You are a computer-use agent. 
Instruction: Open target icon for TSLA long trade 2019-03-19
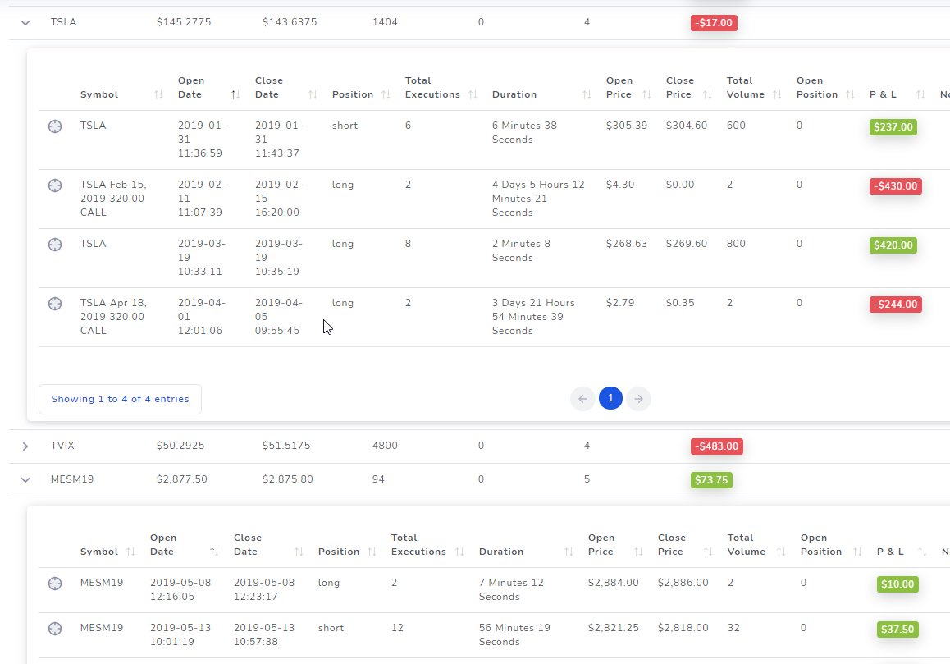(x=55, y=245)
